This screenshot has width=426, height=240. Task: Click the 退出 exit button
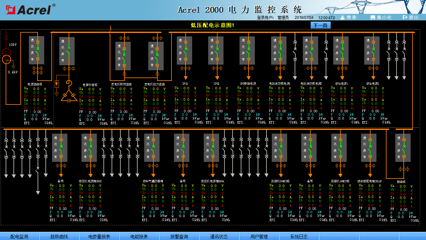pos(410,18)
